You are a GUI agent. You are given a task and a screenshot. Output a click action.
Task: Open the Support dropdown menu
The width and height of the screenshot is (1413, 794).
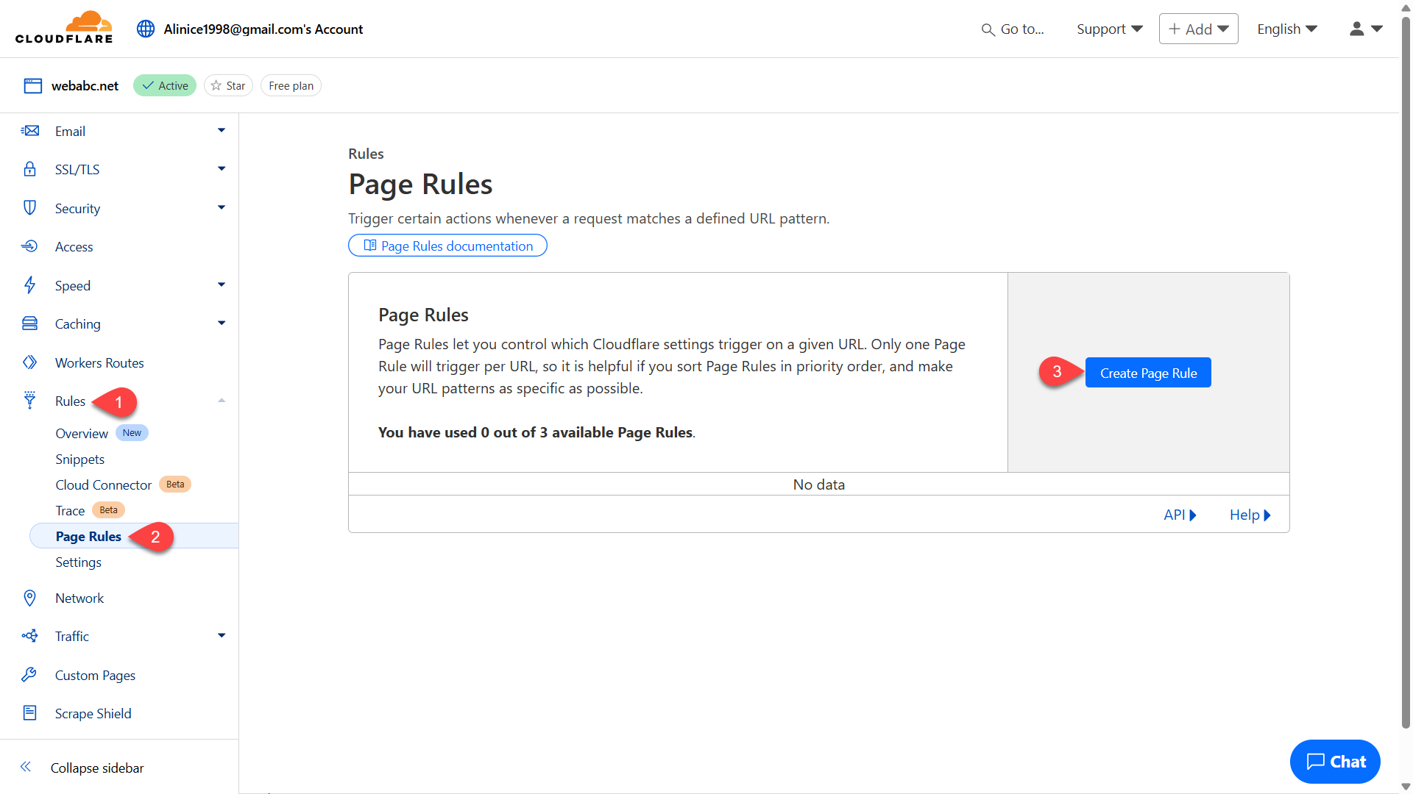pyautogui.click(x=1109, y=29)
